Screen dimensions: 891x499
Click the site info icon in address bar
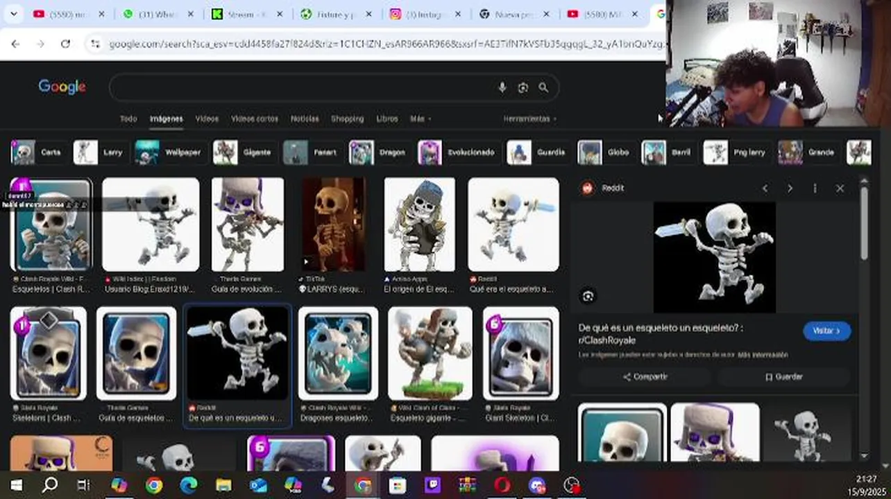(96, 44)
